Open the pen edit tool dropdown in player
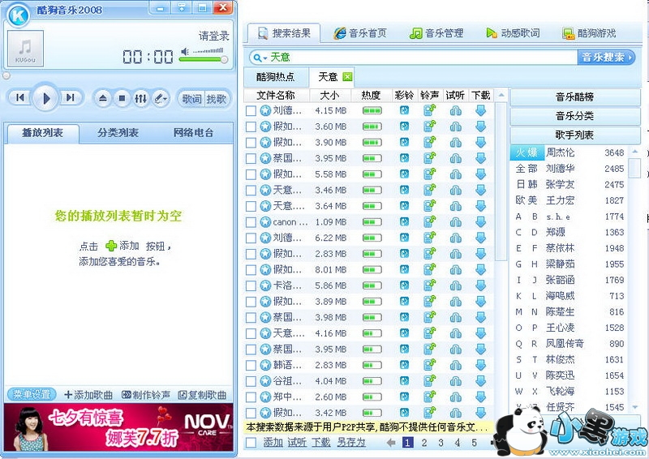649x459 pixels. [160, 98]
